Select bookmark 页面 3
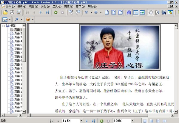This screenshot has height=123, width=179. coord(18,37)
